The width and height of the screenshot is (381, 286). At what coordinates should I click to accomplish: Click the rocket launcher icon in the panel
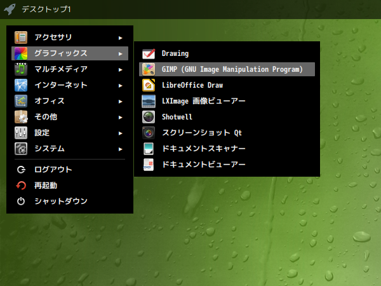point(10,10)
